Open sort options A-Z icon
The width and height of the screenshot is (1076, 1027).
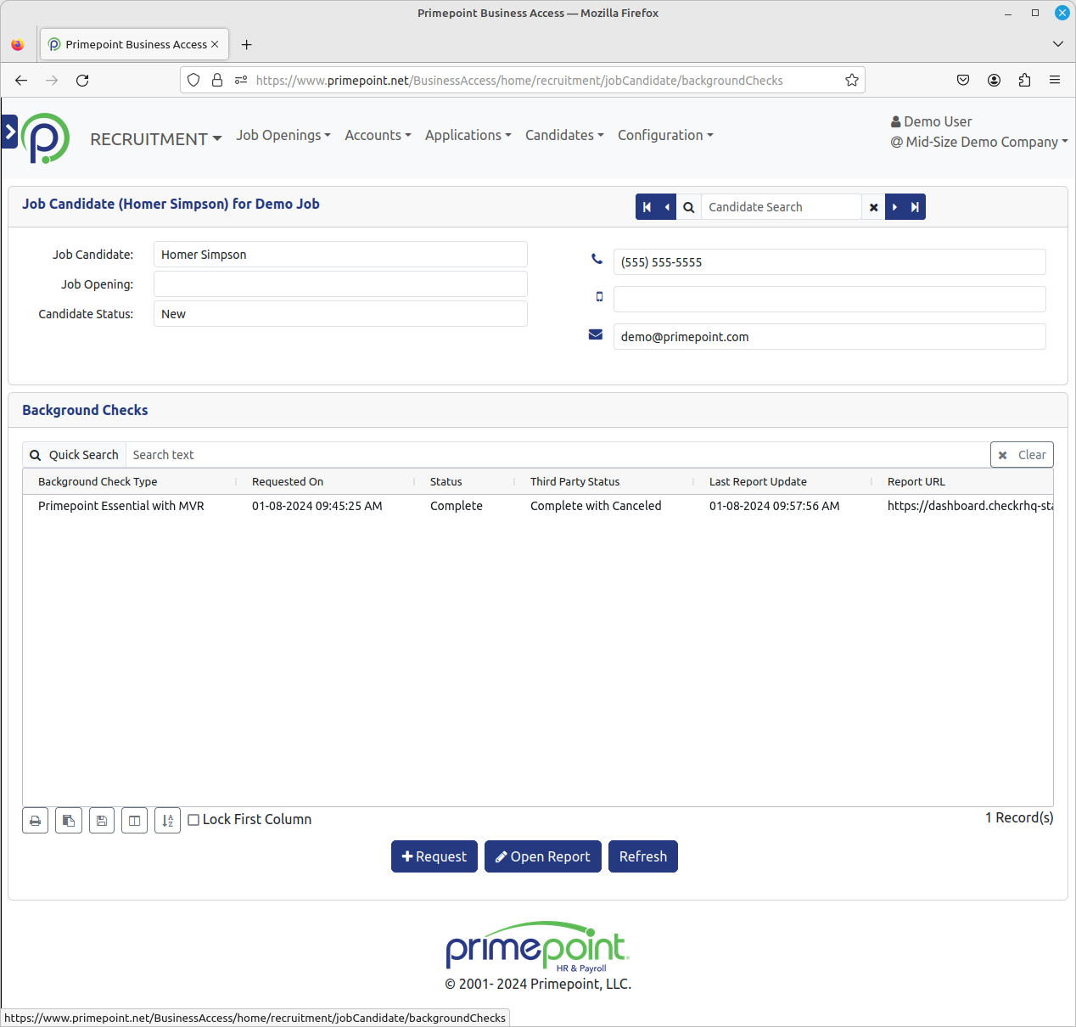pos(167,821)
